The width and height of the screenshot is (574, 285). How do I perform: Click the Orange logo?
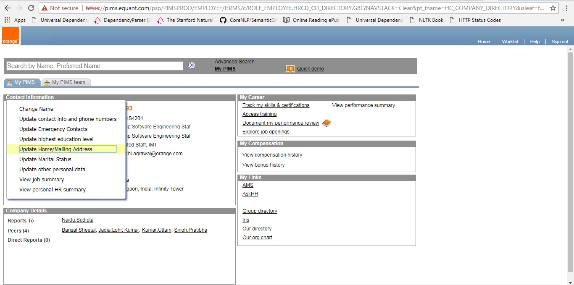click(11, 36)
